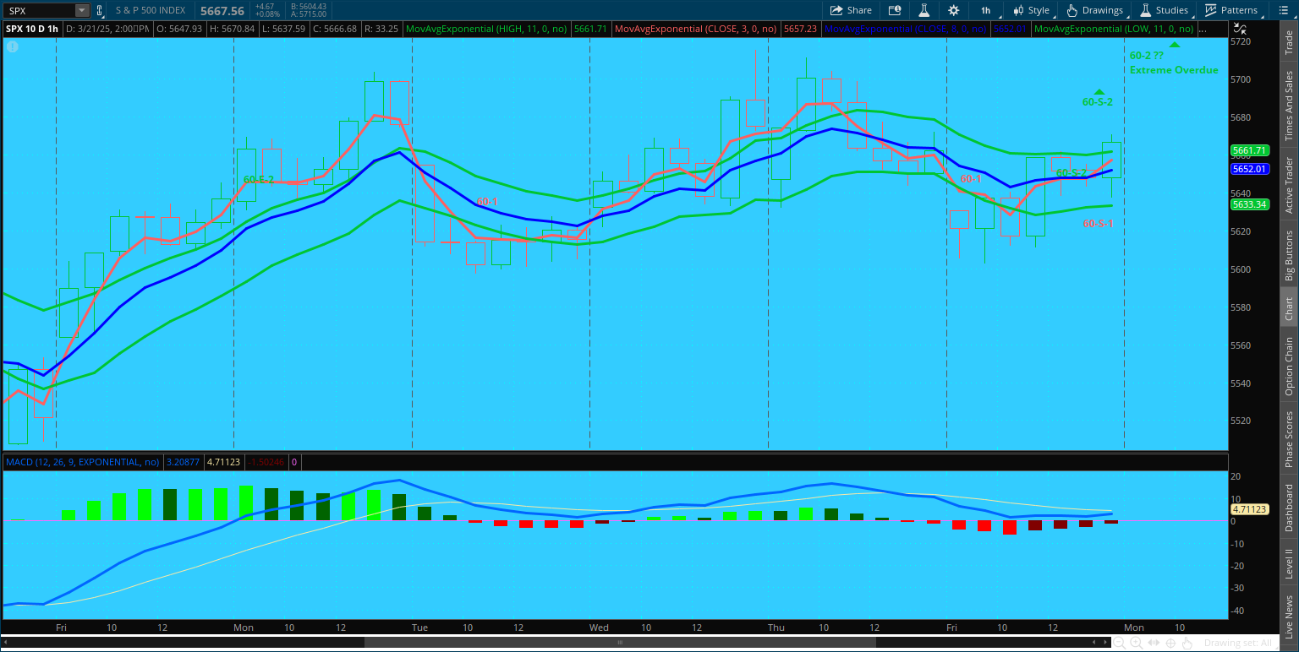Image resolution: width=1299 pixels, height=652 pixels.
Task: Open the Style dropdown menu
Action: click(1032, 10)
